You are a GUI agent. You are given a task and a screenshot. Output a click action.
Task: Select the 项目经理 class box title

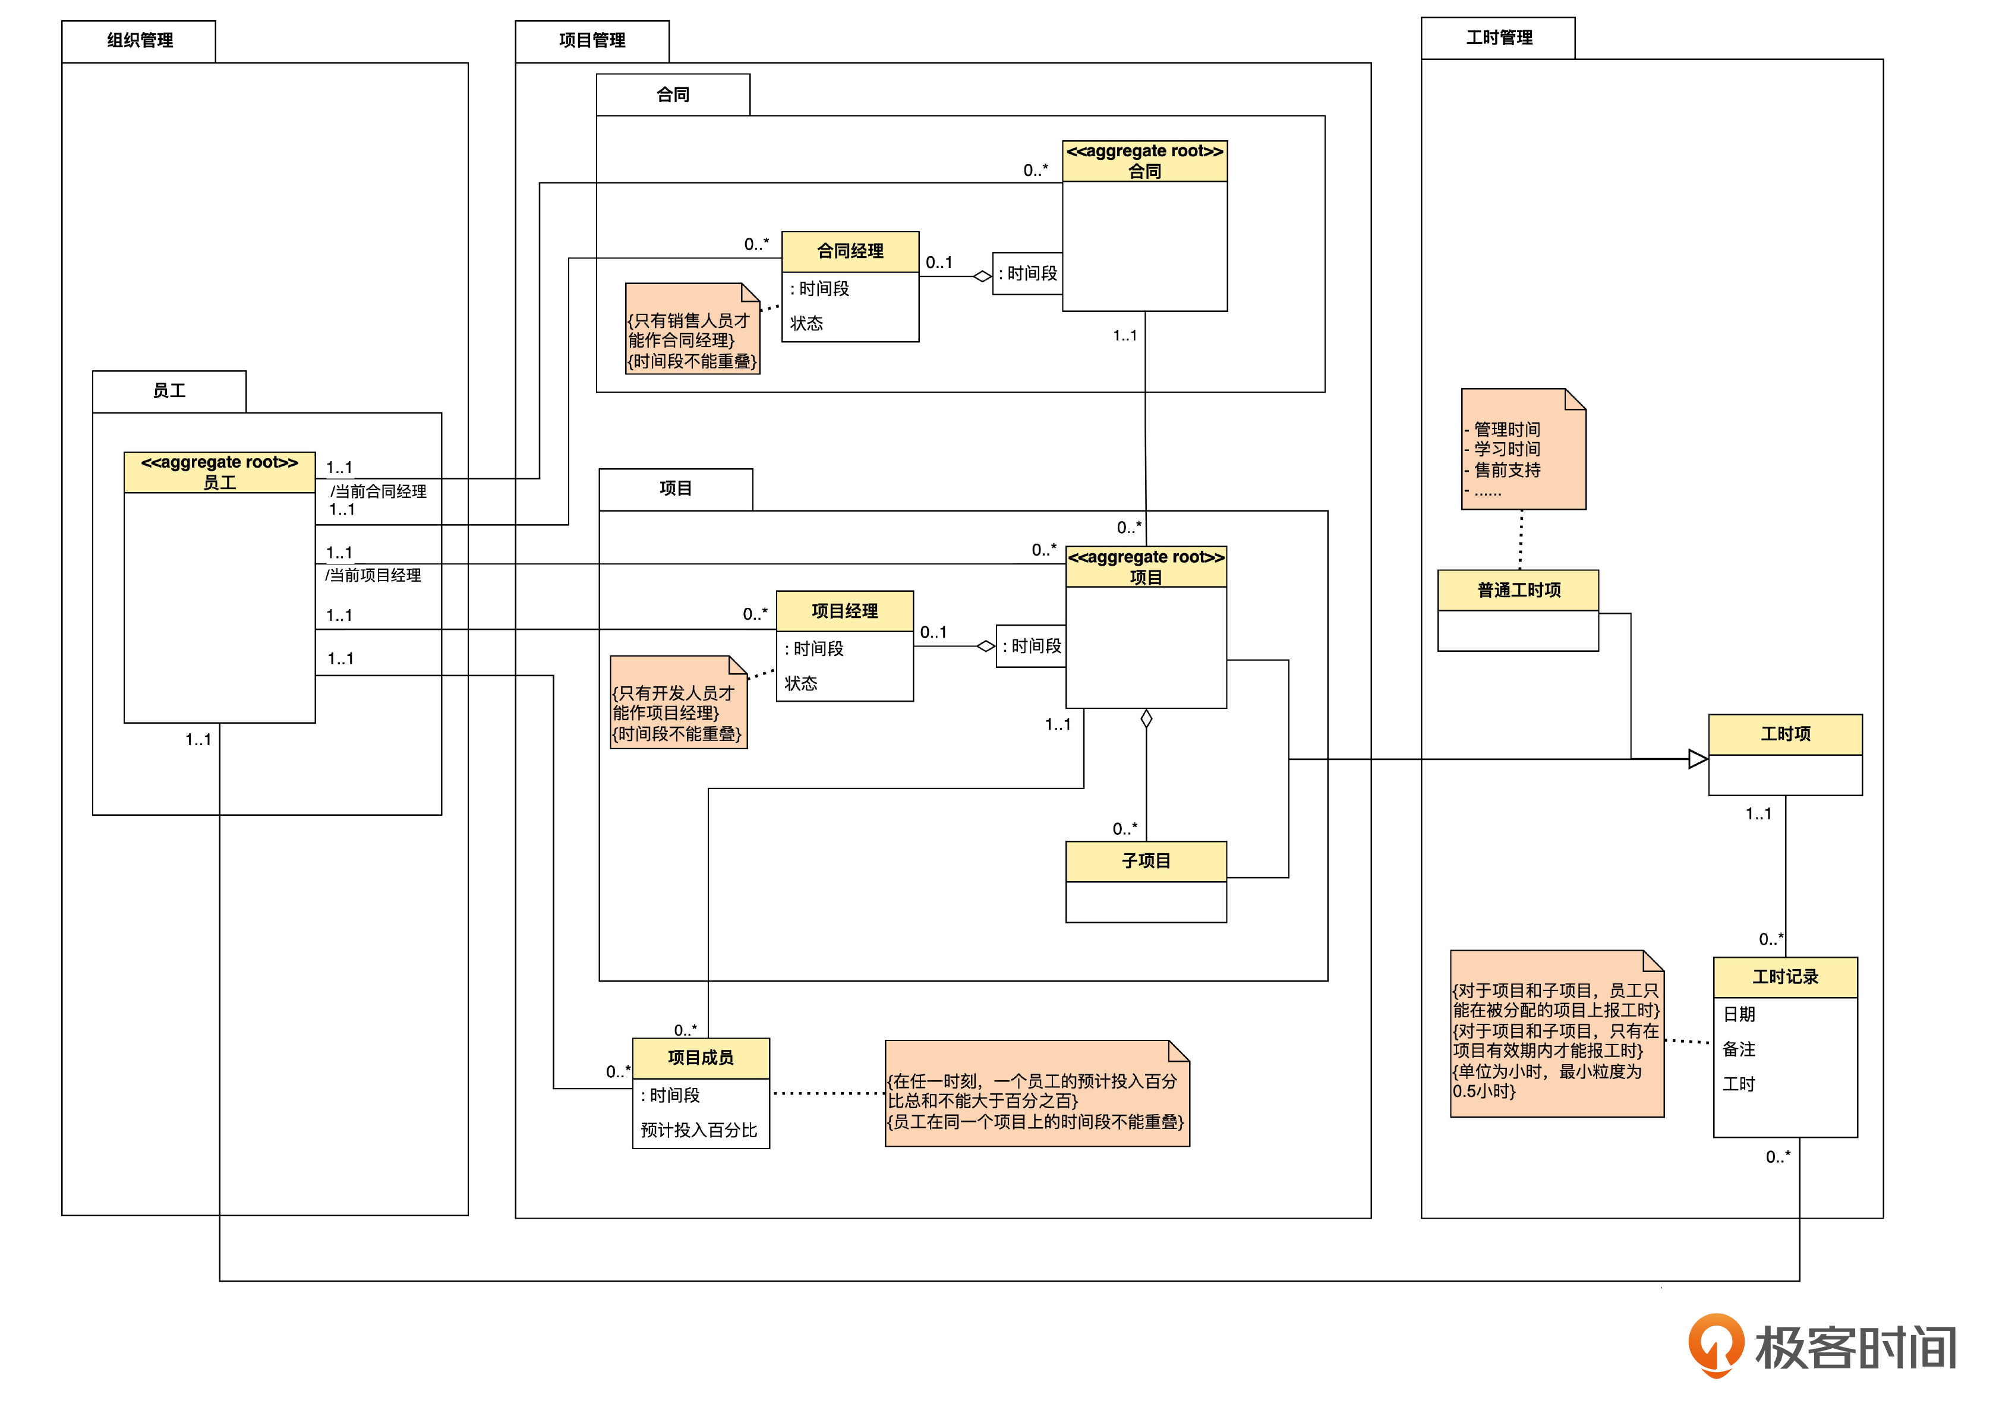pyautogui.click(x=844, y=612)
